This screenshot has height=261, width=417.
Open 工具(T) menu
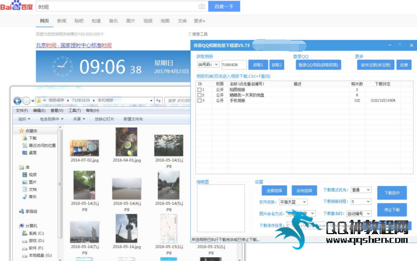75,110
